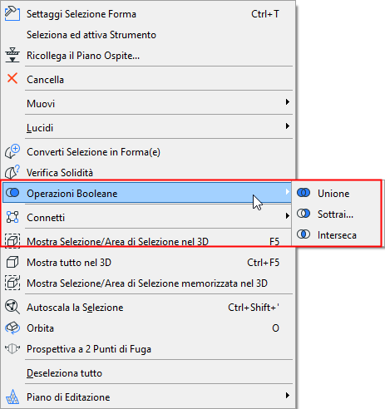Viewport: 385px width, 409px height.
Task: Expand the Piano di Editazione submenu arrow
Action: (x=288, y=396)
